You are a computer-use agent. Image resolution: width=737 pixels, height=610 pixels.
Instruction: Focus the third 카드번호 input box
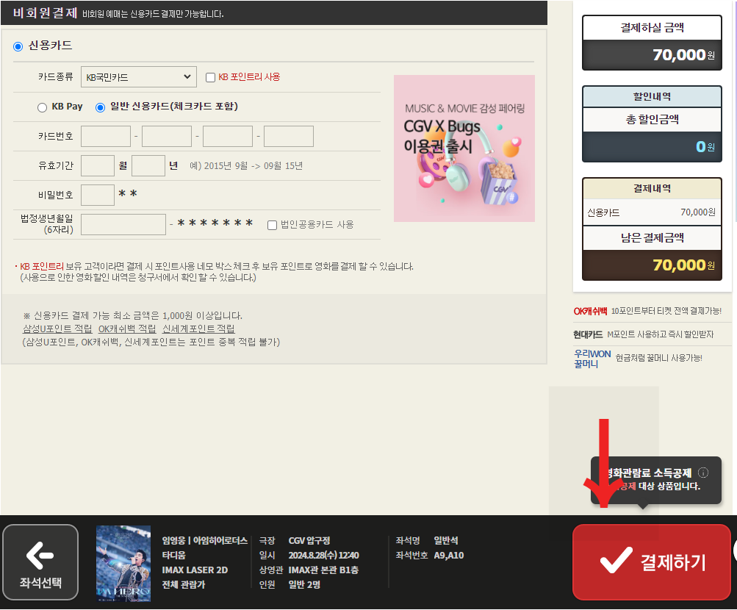click(x=228, y=136)
